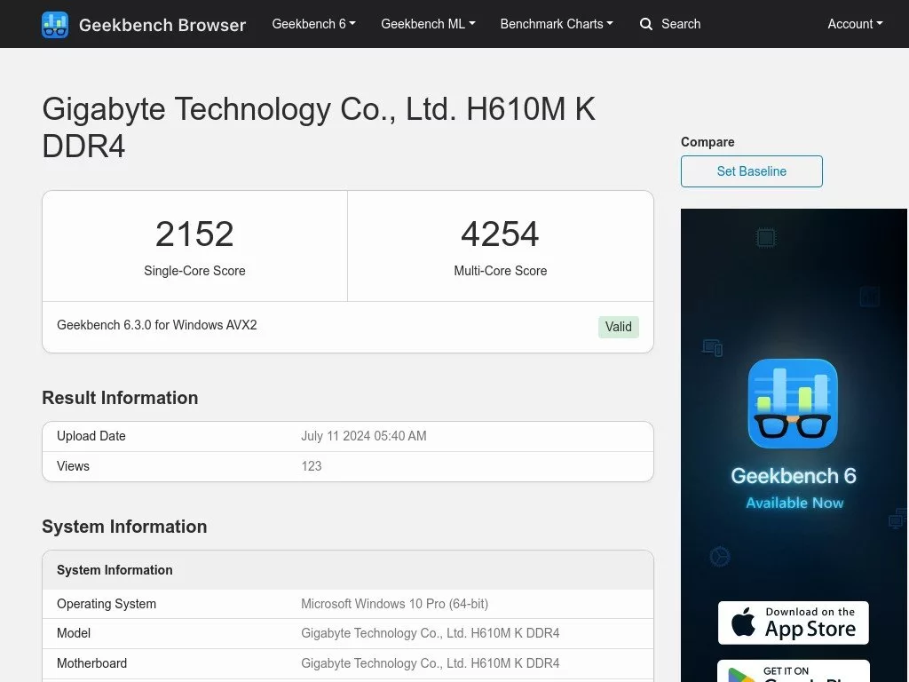Open the Geekbench ML dropdown
The height and width of the screenshot is (682, 909).
428,24
